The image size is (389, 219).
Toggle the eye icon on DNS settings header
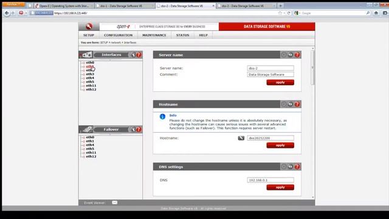click(x=291, y=167)
